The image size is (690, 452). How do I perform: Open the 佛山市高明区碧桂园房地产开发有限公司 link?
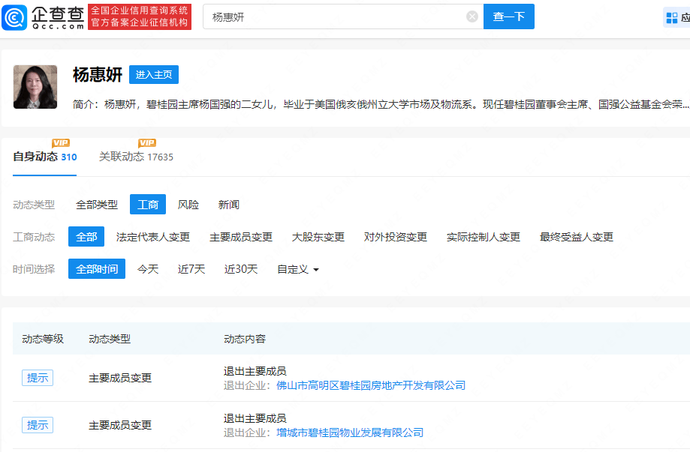(x=371, y=385)
